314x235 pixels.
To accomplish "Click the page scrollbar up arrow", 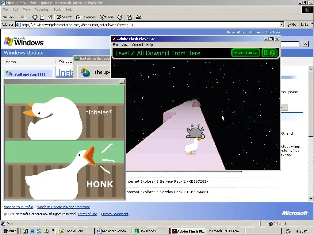I will pos(311,69).
